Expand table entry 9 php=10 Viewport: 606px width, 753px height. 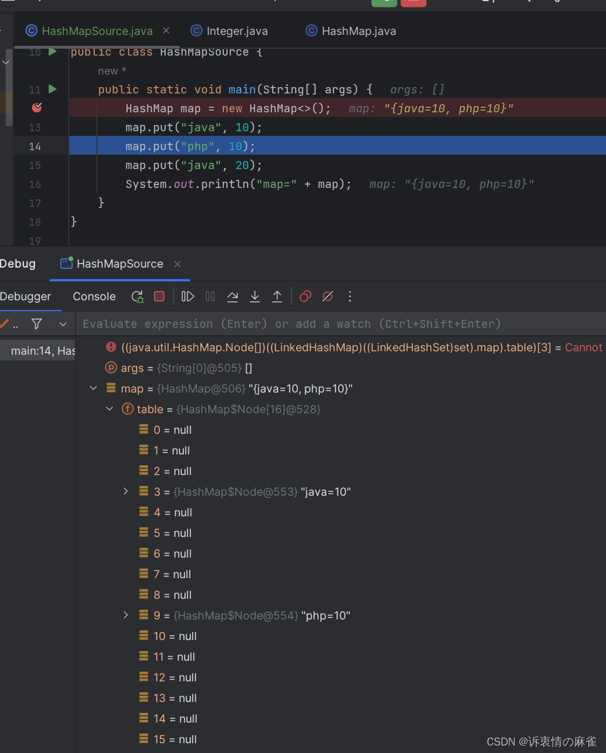point(126,615)
